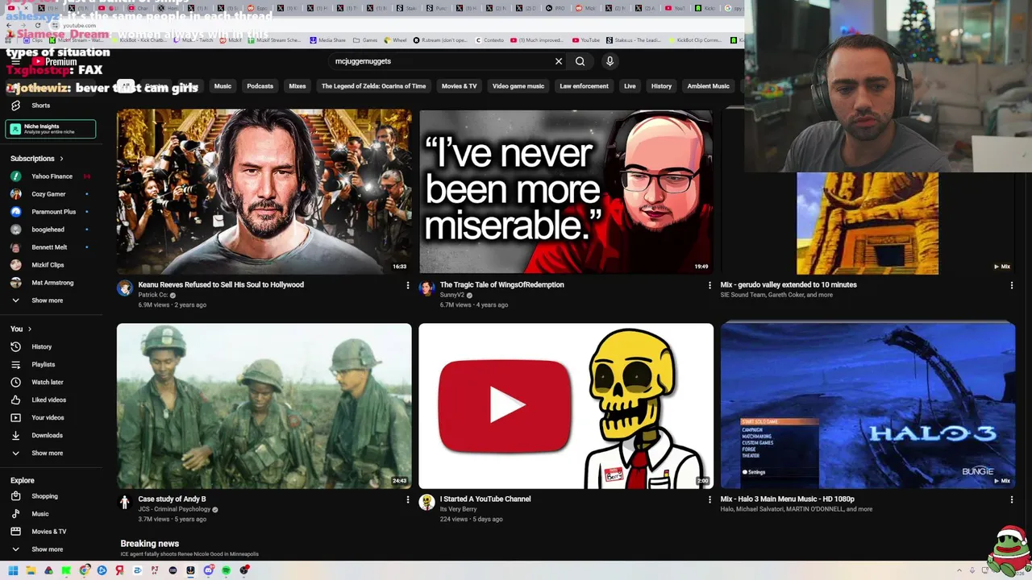This screenshot has height=580, width=1032.
Task: Expand the You section header
Action: [x=21, y=329]
